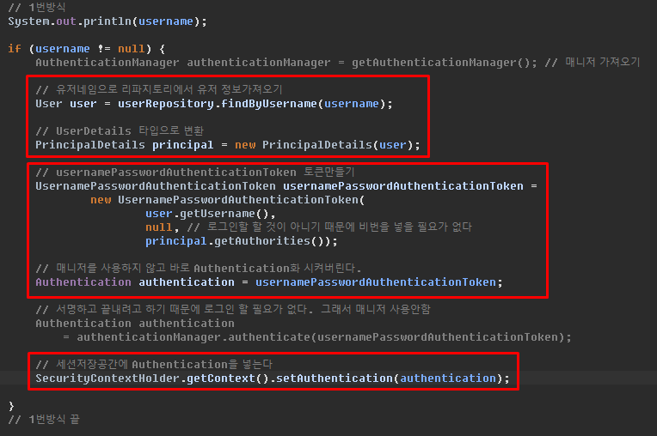Click the null argument in token constructor
This screenshot has height=436, width=657.
159,227
